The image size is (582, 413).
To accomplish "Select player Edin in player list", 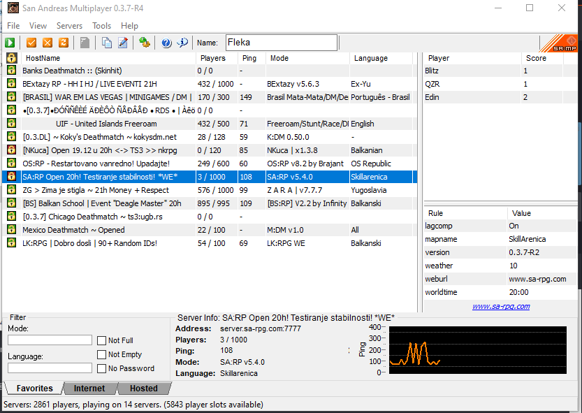I will [x=500, y=97].
